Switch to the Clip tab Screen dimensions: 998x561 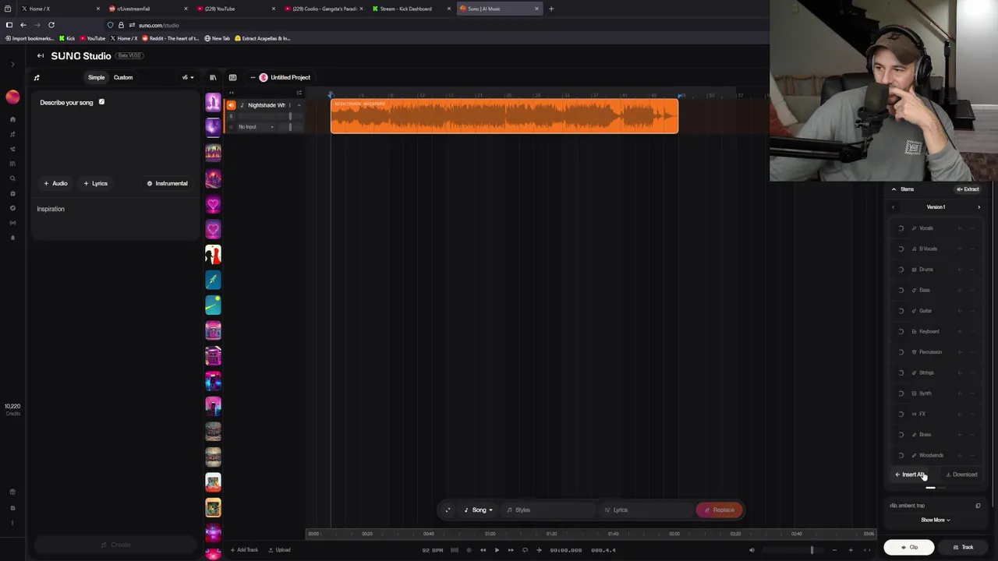pos(909,547)
